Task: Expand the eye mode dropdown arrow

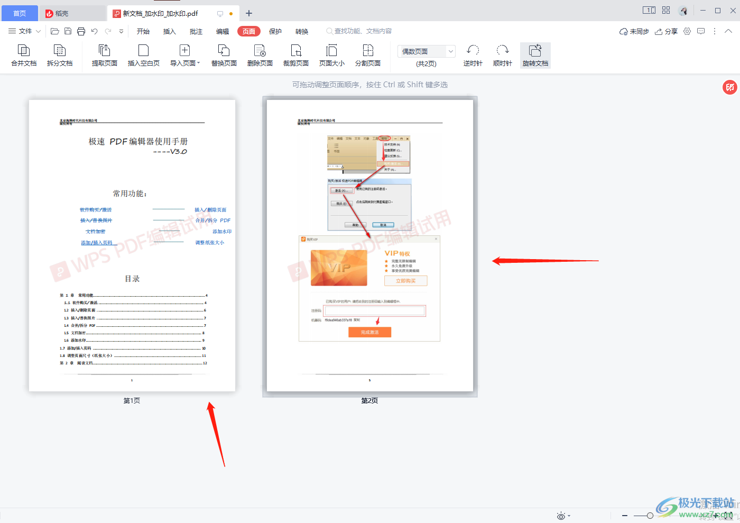Action: pyautogui.click(x=569, y=516)
